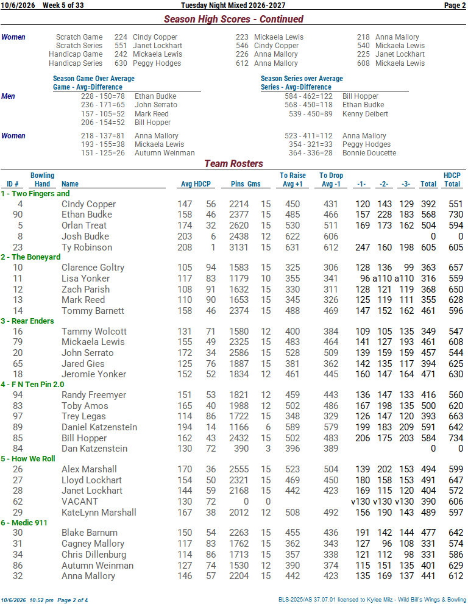The height and width of the screenshot is (604, 468).
Task: Click roster name 'Alex Marshall'
Action: click(89, 469)
